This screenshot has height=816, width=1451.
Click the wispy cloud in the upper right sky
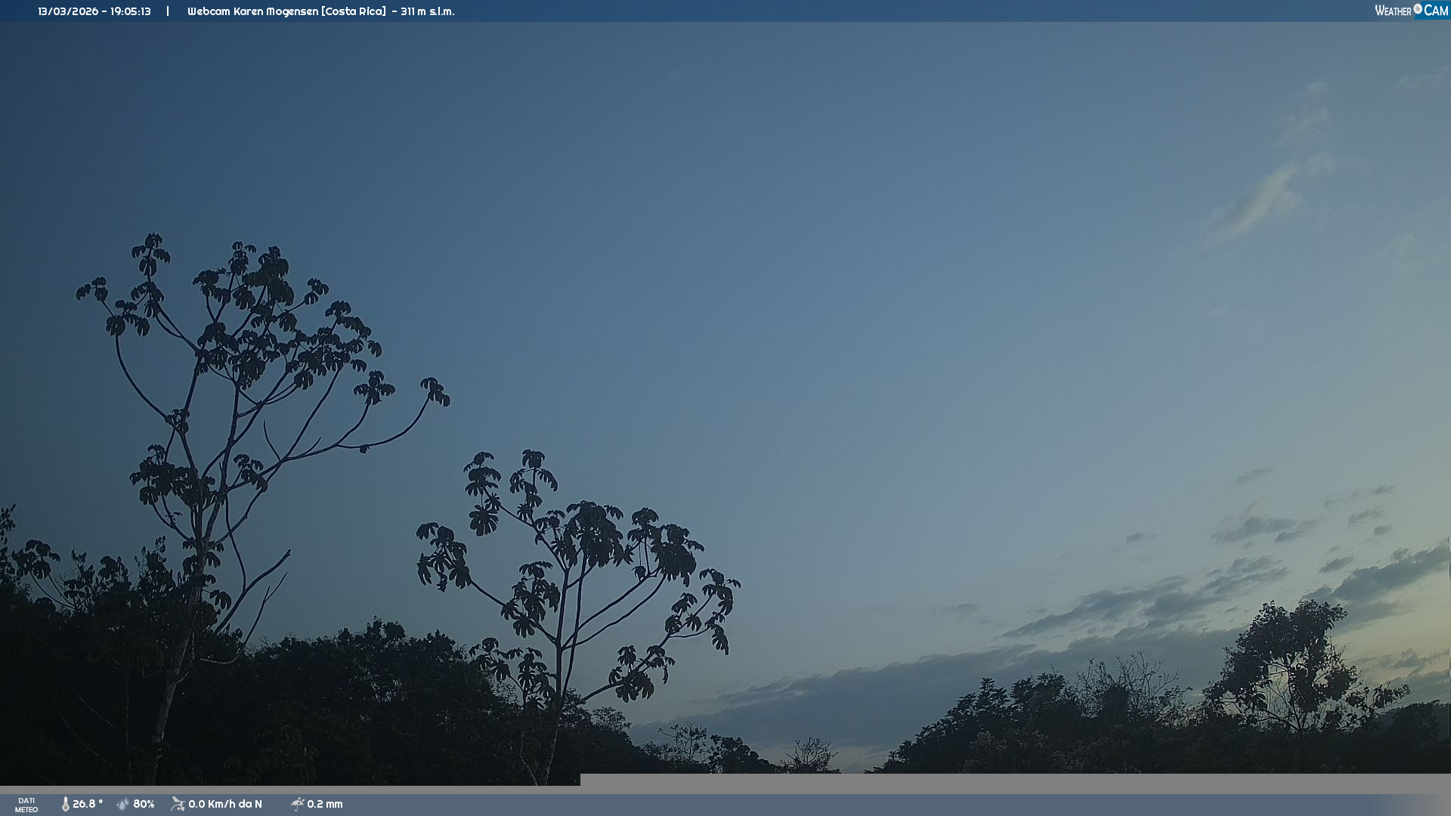1258,200
